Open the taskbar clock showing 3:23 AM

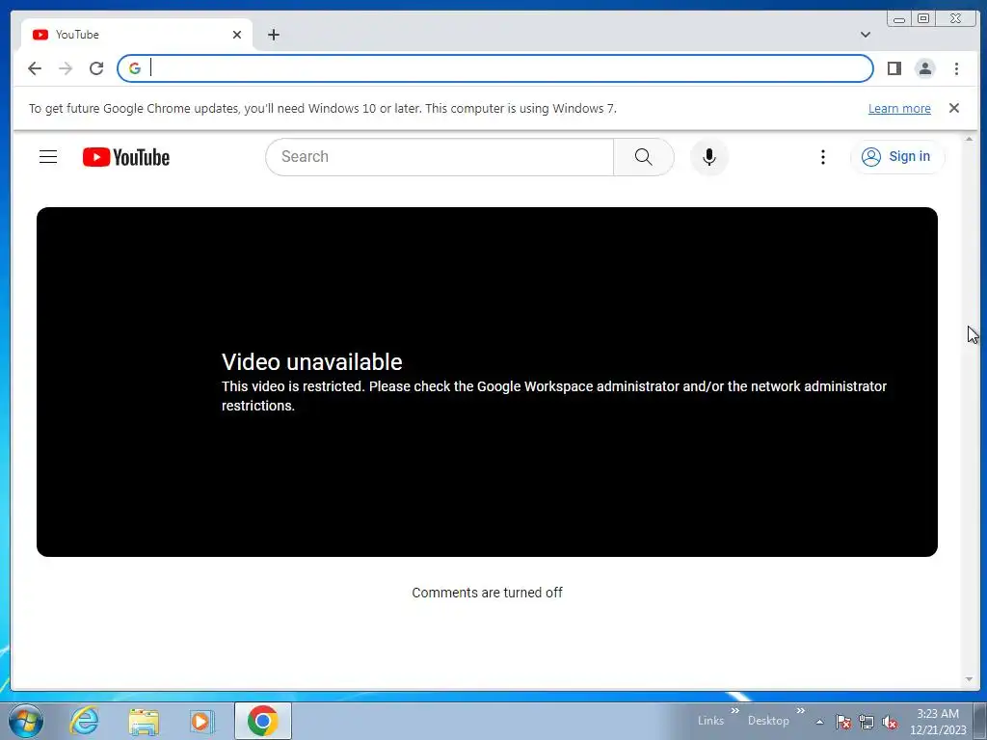click(x=938, y=721)
